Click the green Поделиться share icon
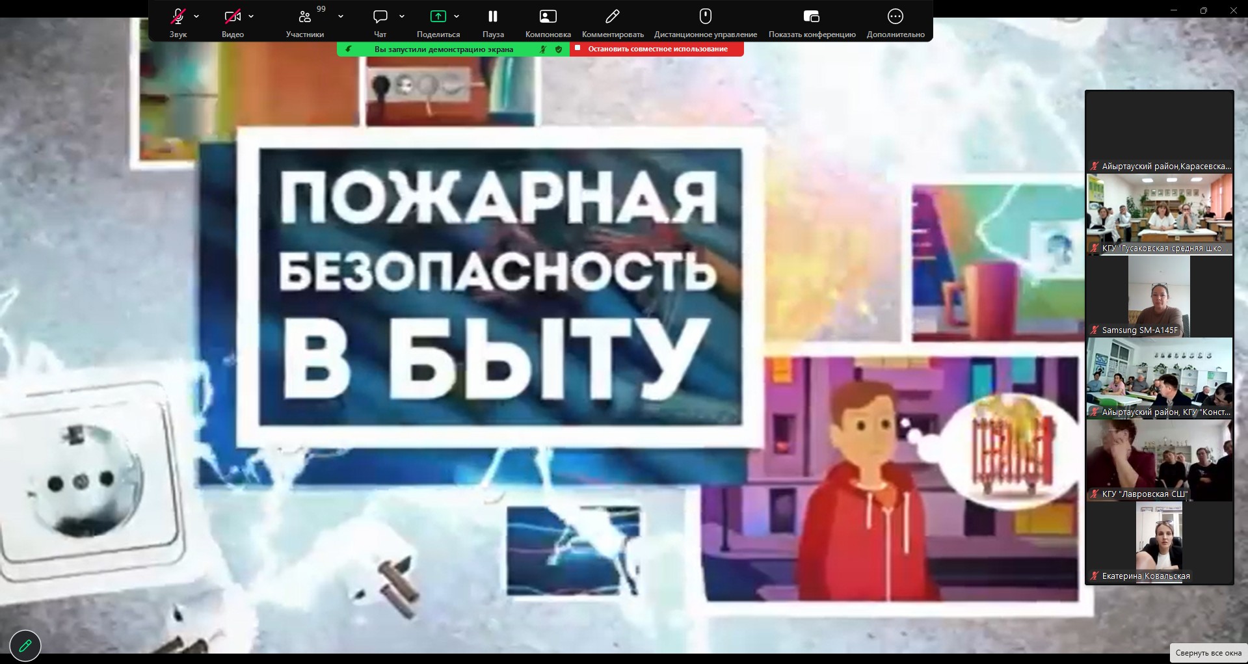The width and height of the screenshot is (1248, 664). pos(438,17)
